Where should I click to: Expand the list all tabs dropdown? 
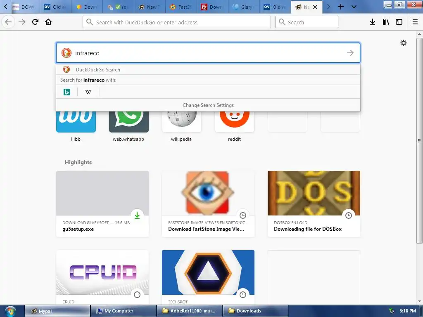point(354,7)
